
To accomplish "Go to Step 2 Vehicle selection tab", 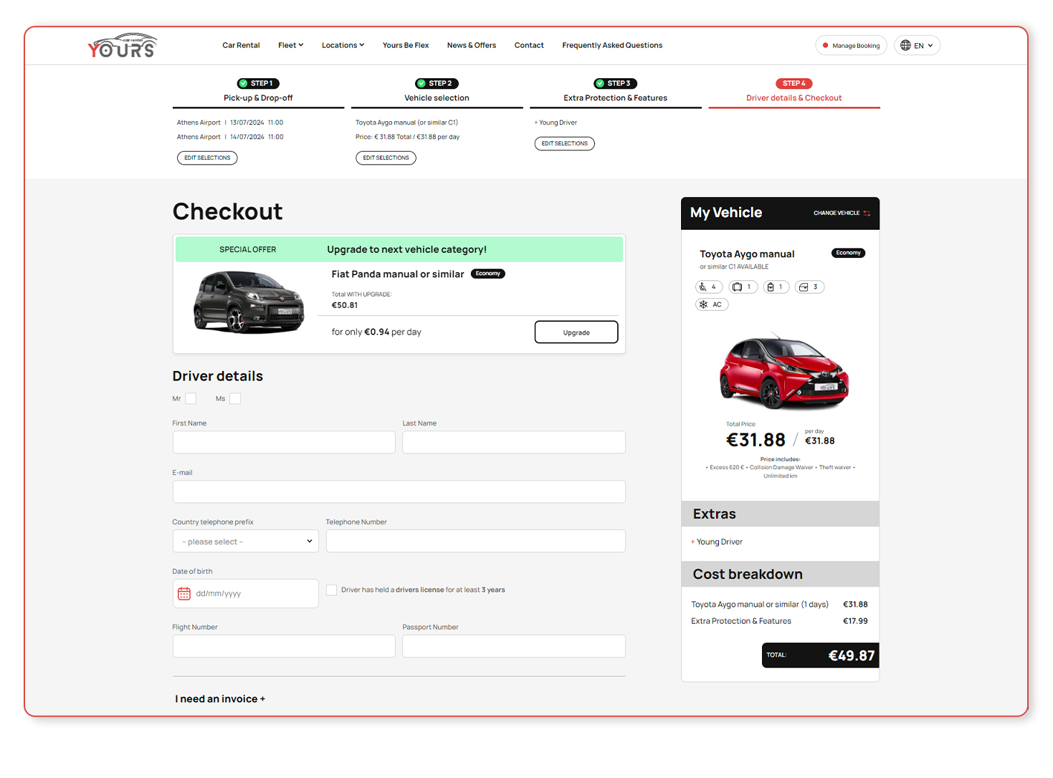I will click(437, 92).
